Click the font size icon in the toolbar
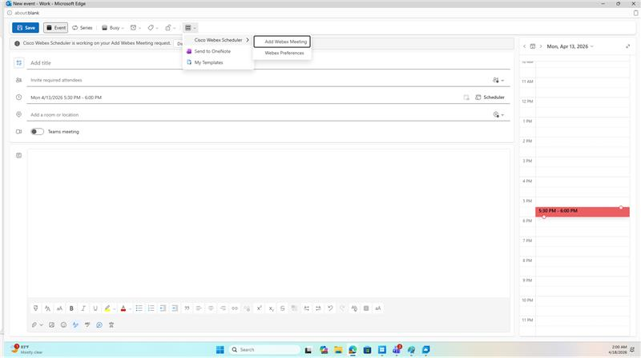This screenshot has height=358, width=641. [59, 308]
